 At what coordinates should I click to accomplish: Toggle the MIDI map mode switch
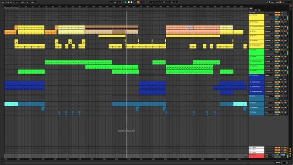click(277, 2)
